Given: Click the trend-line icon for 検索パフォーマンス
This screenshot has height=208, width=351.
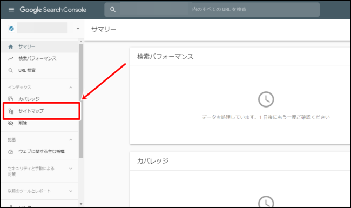Looking at the screenshot, I should point(10,58).
